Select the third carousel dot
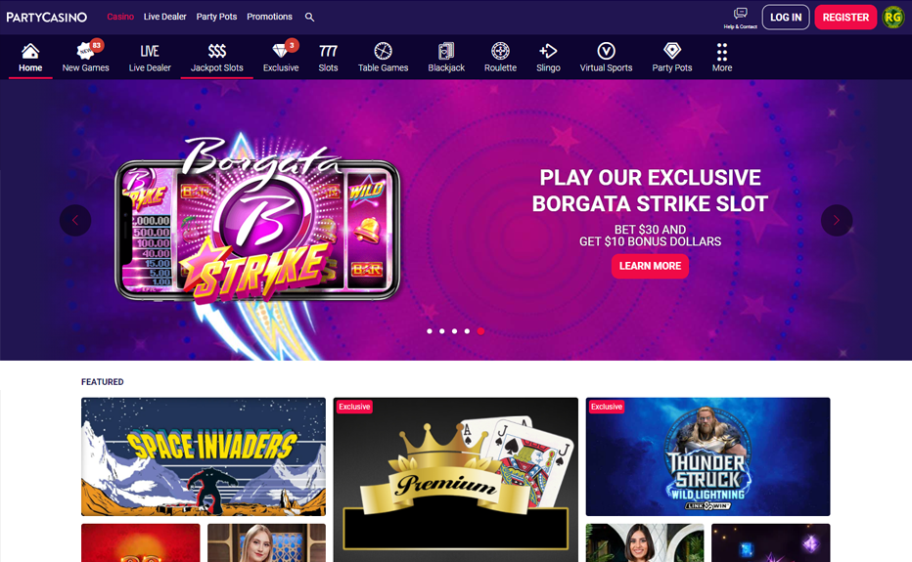Image resolution: width=912 pixels, height=562 pixels. [454, 331]
